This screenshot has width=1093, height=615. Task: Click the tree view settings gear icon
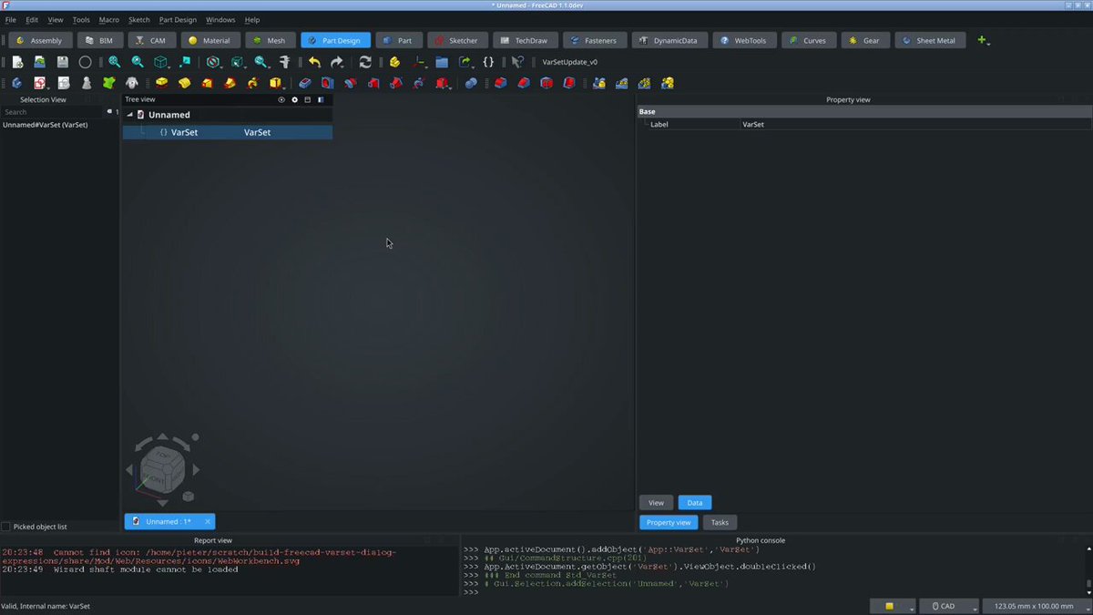294,99
